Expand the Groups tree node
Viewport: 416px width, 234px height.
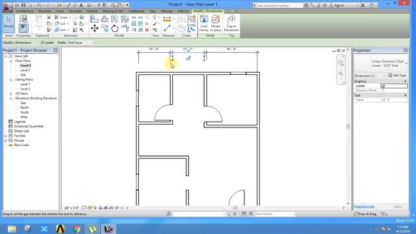(6, 140)
